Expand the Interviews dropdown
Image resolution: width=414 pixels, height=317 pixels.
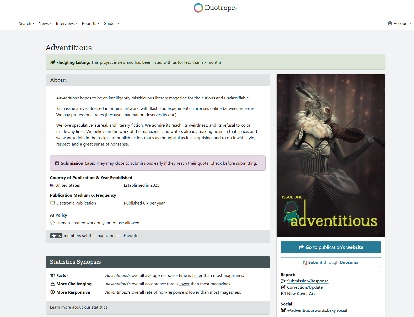point(67,23)
